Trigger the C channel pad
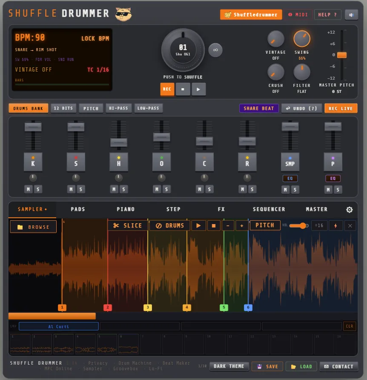 [204, 162]
